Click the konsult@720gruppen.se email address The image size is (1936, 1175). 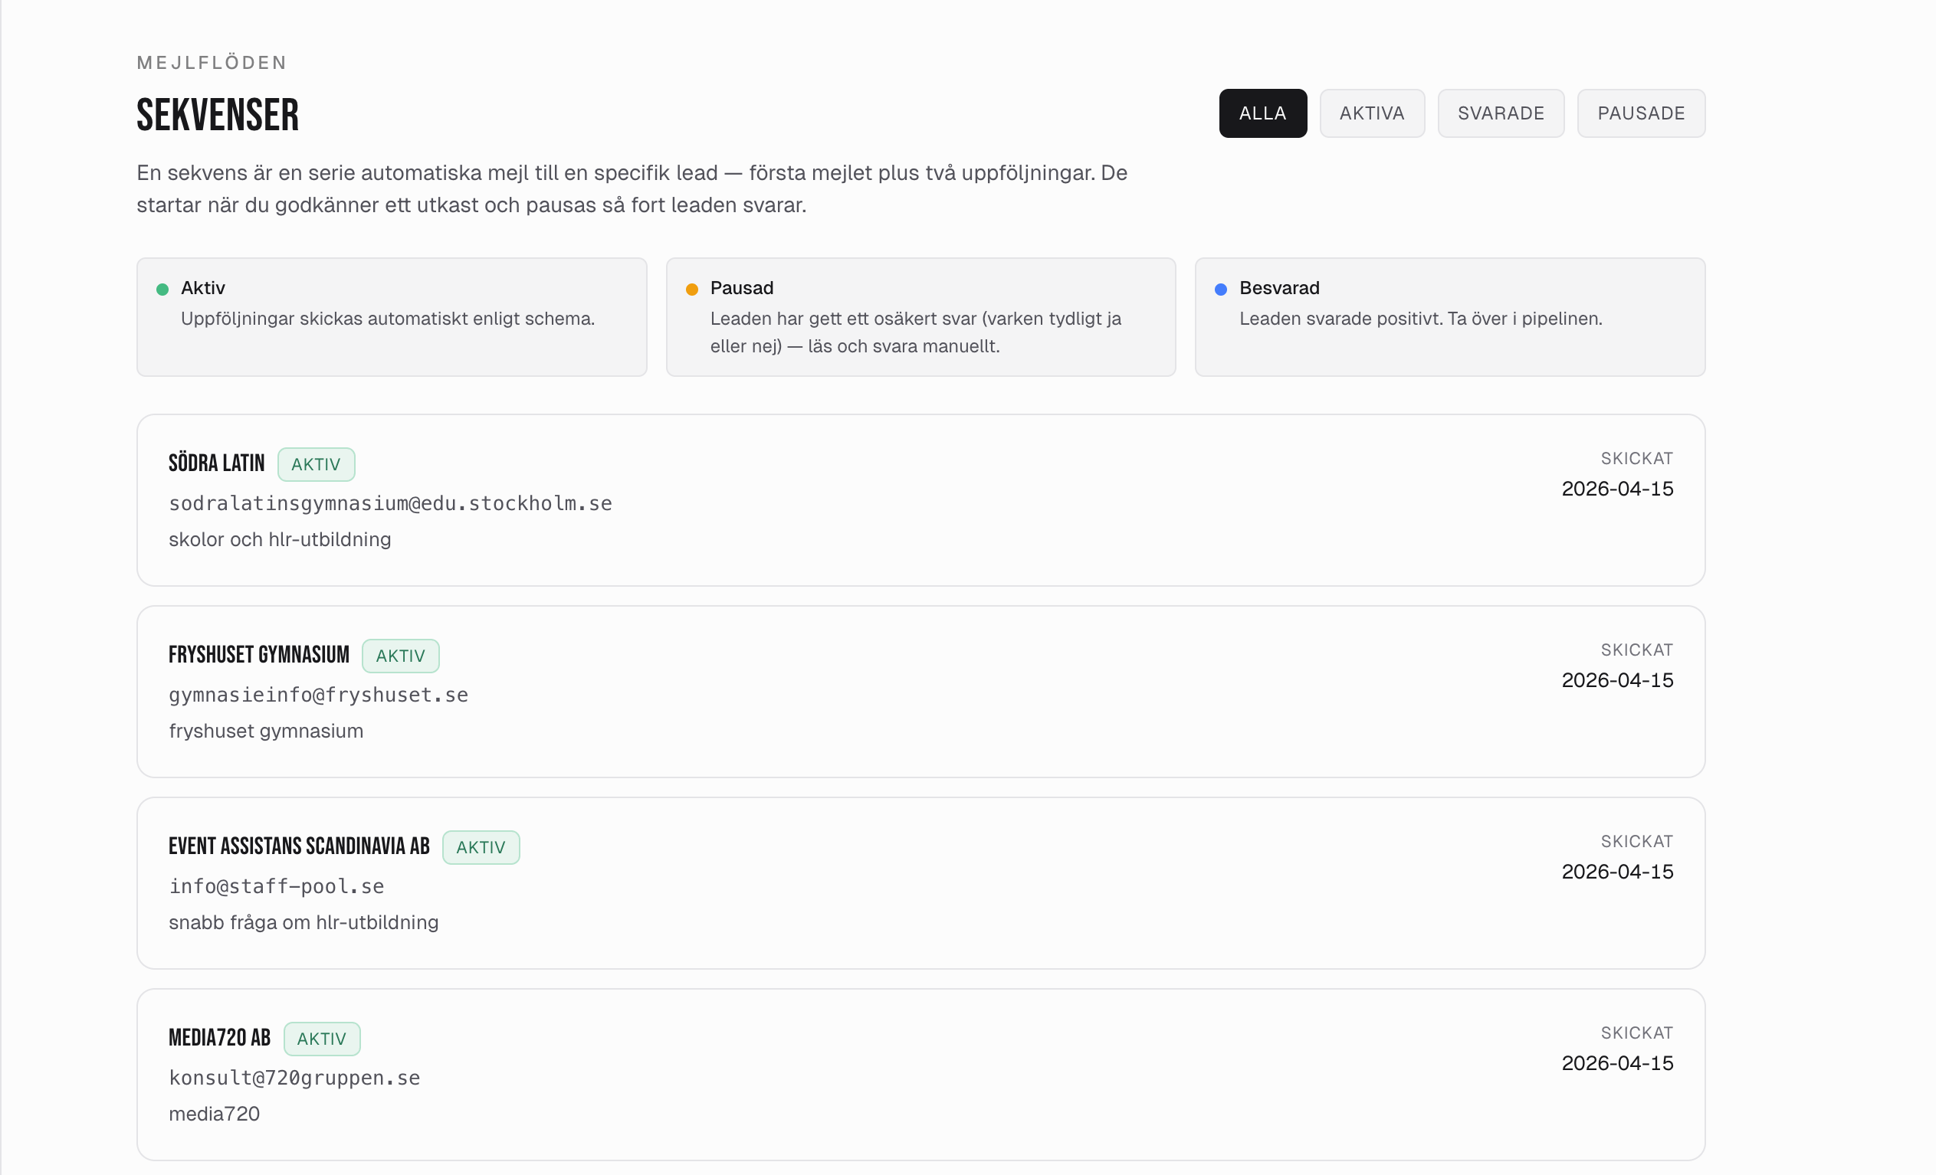click(294, 1078)
